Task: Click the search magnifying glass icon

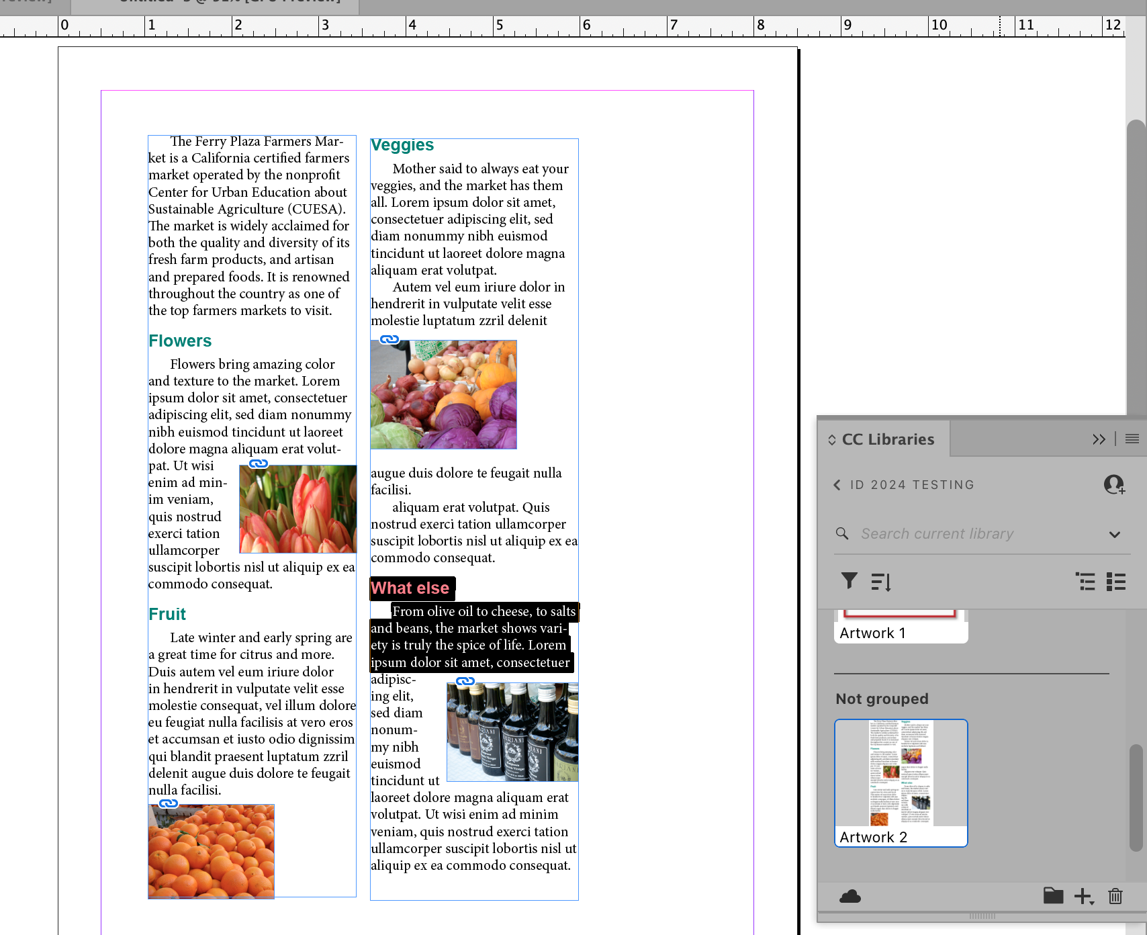Action: pyautogui.click(x=842, y=533)
